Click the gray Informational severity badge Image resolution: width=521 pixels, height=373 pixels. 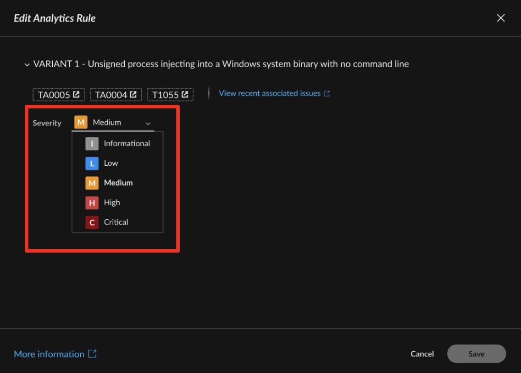coord(92,143)
